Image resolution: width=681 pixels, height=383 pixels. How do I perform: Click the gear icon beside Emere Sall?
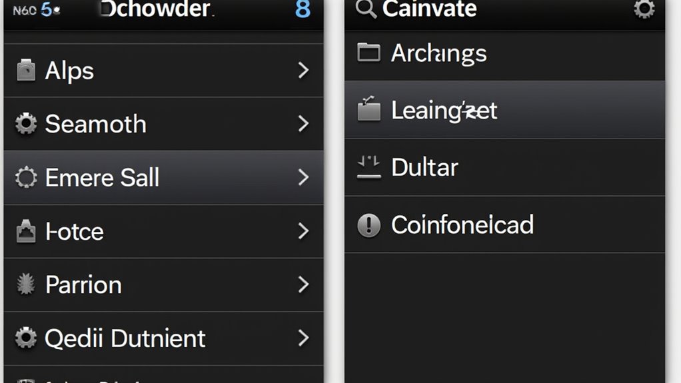click(x=26, y=178)
